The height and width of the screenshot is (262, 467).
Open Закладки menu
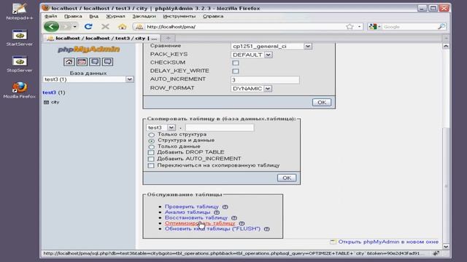[144, 16]
